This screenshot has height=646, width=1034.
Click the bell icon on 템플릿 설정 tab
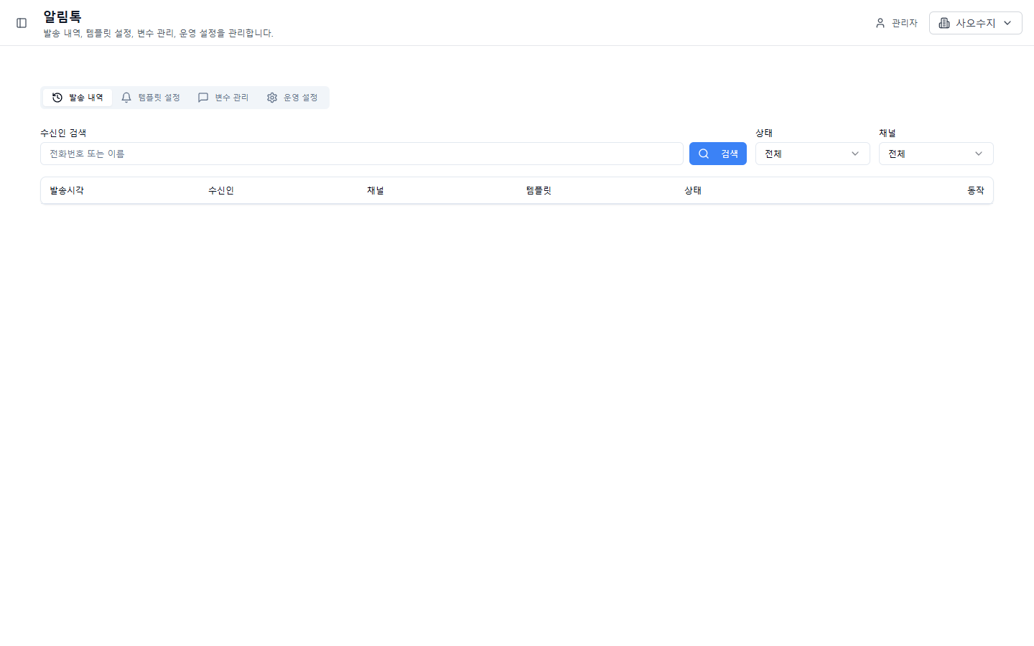click(x=126, y=97)
